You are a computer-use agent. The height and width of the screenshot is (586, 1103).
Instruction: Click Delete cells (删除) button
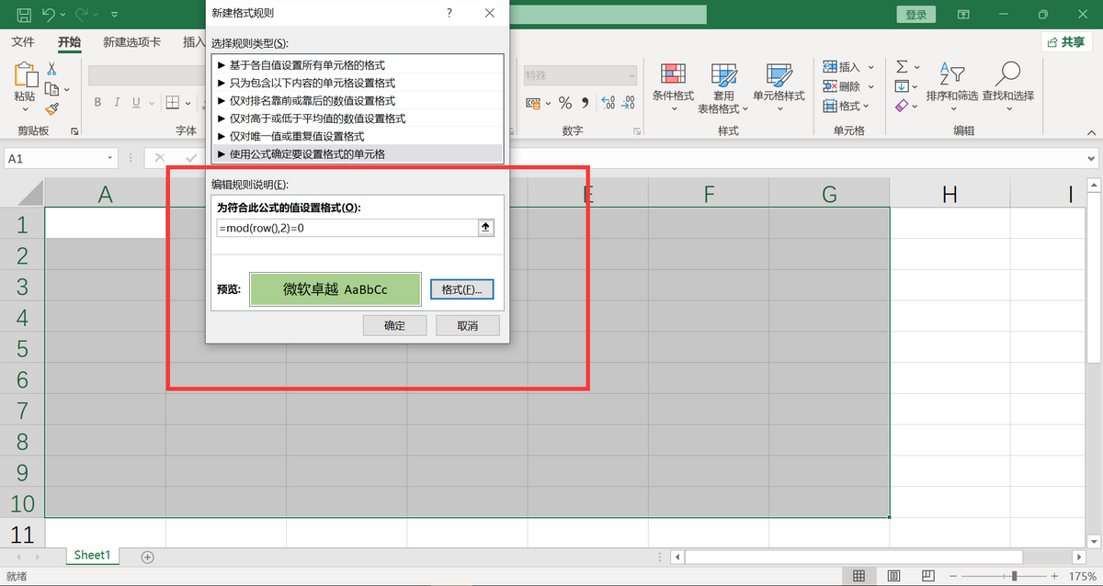pos(848,86)
